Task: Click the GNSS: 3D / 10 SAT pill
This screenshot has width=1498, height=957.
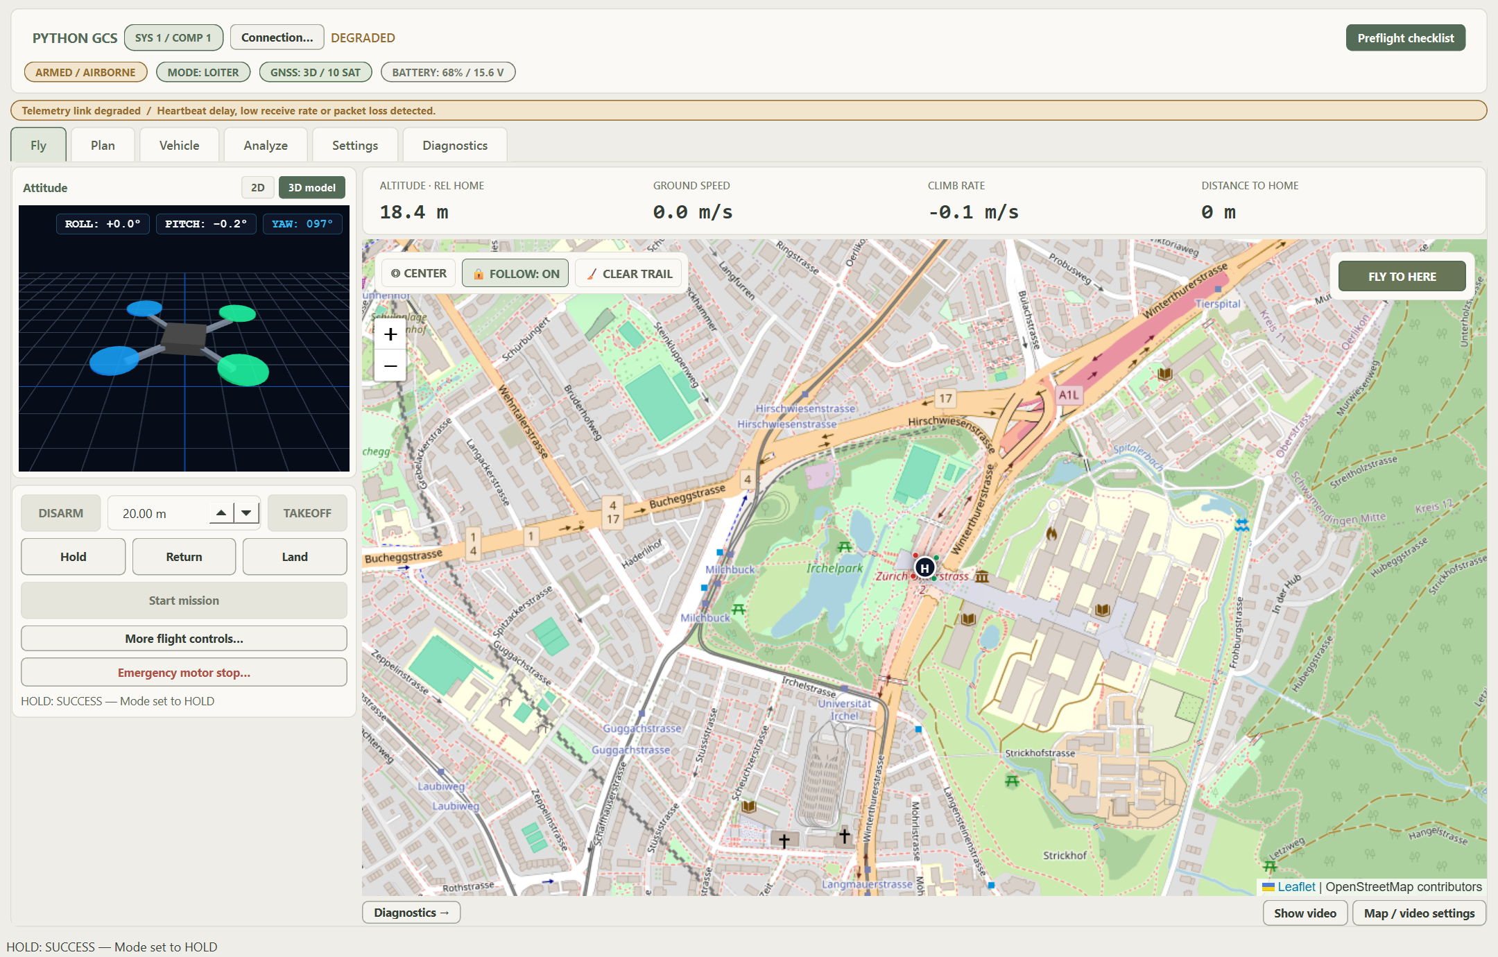Action: pyautogui.click(x=316, y=72)
